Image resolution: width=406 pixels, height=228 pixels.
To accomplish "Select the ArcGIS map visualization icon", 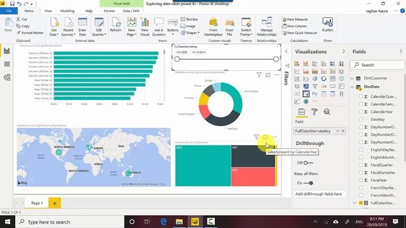I will (x=306, y=101).
